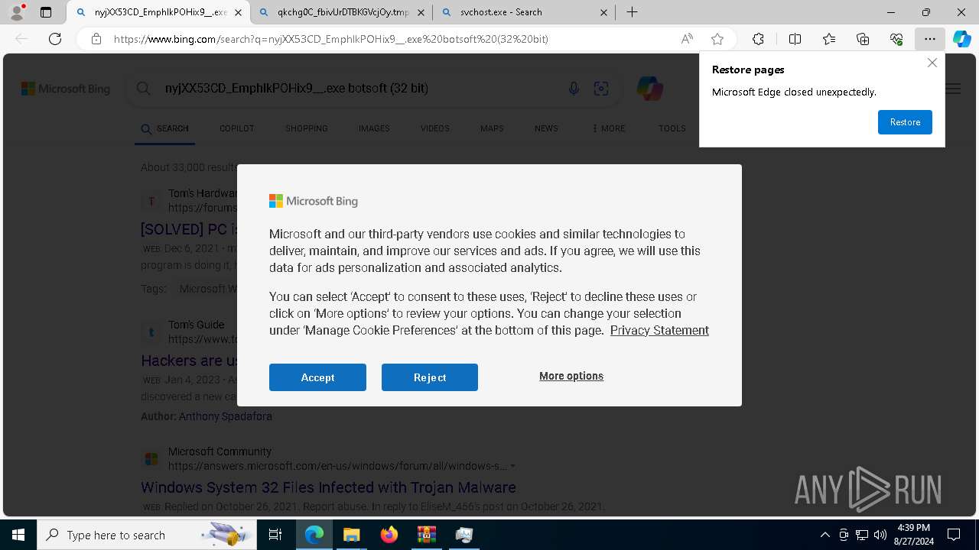Screen dimensions: 979x550
Task: Open Read aloud in the address bar
Action: (687, 39)
